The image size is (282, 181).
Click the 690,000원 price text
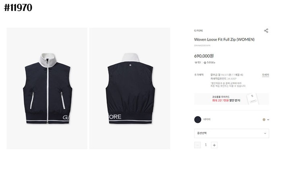[204, 56]
